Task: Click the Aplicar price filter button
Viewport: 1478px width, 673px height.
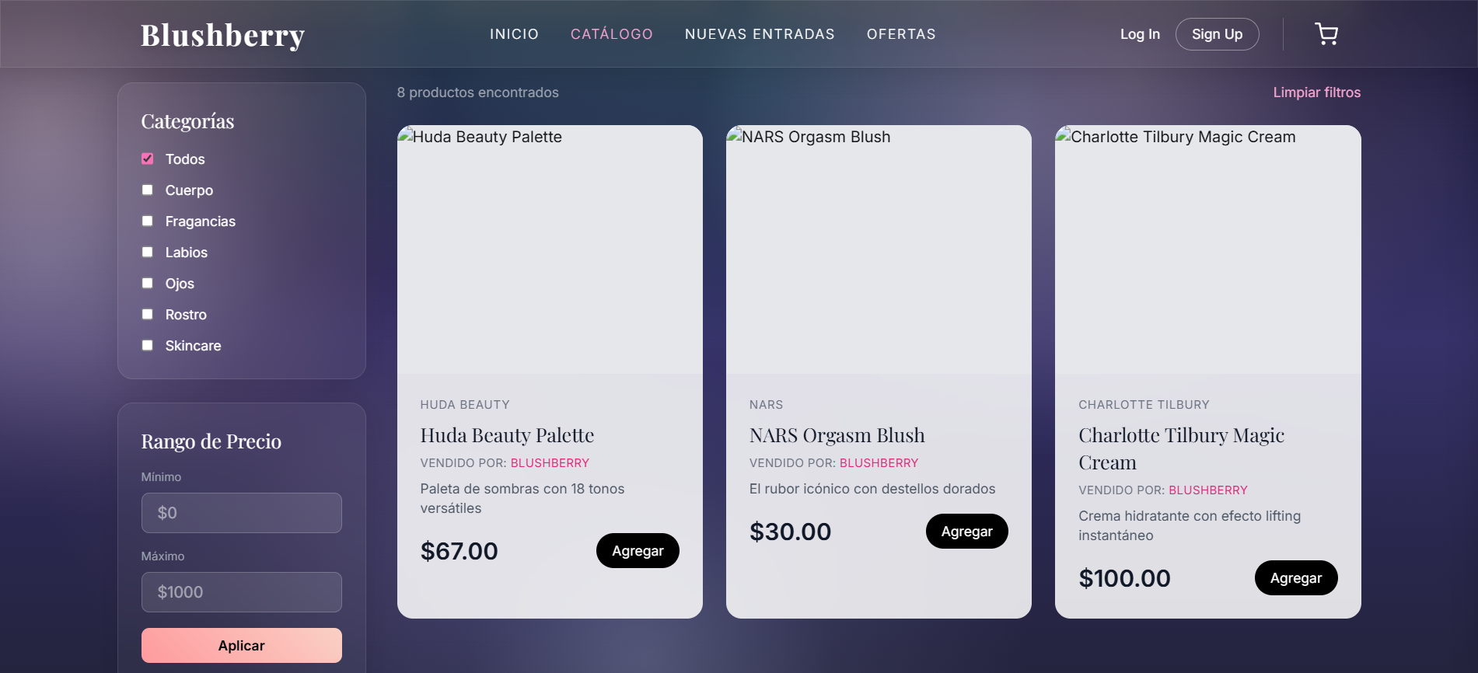Action: pyautogui.click(x=241, y=646)
